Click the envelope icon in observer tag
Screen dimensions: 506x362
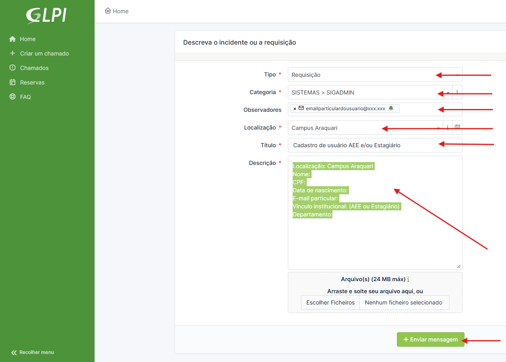pos(301,108)
